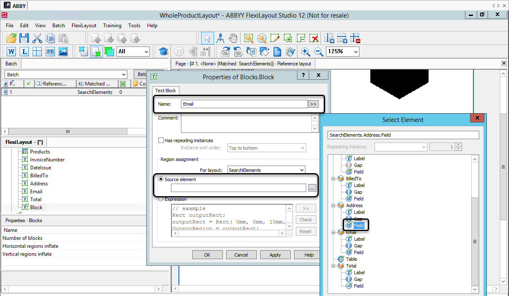Click the barcode element icon
This screenshot has width=509, height=296.
(x=50, y=52)
